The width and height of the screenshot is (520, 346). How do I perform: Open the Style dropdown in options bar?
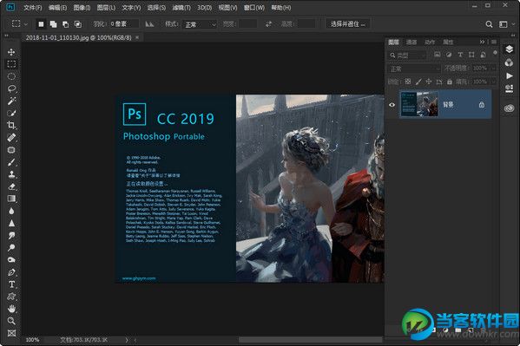200,24
